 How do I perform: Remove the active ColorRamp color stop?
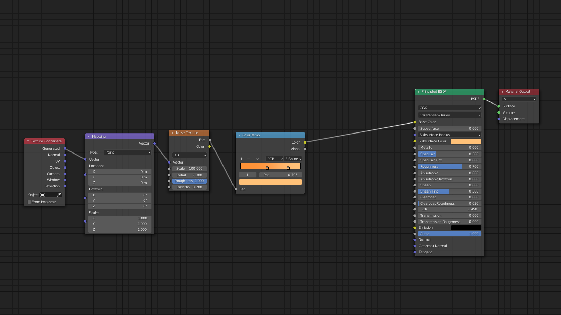(x=248, y=159)
